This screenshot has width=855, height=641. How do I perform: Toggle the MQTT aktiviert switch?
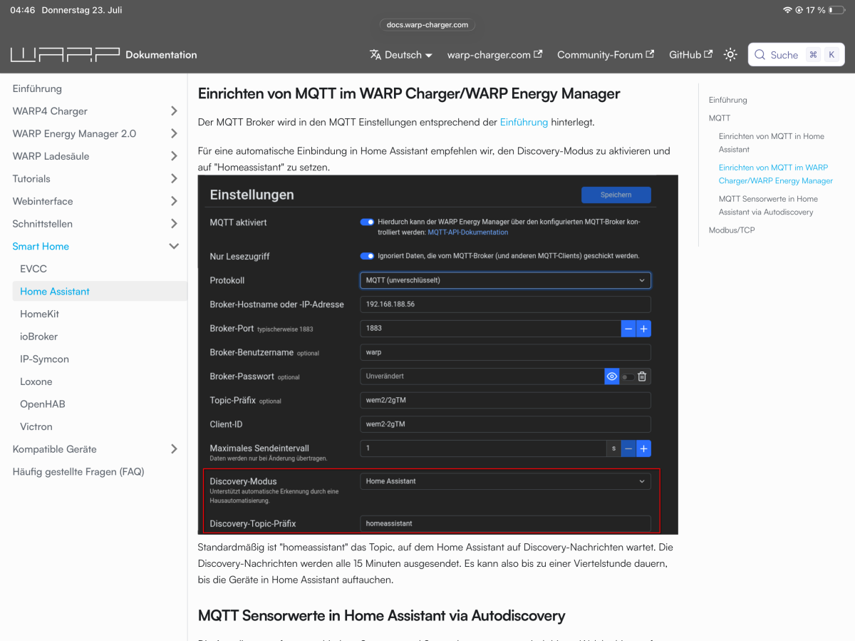coord(367,222)
